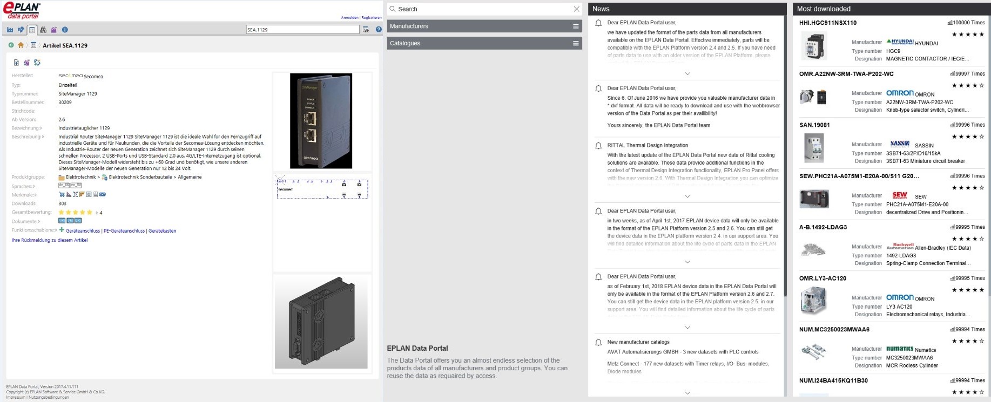
Task: Click the Anmelden link
Action: pos(350,18)
